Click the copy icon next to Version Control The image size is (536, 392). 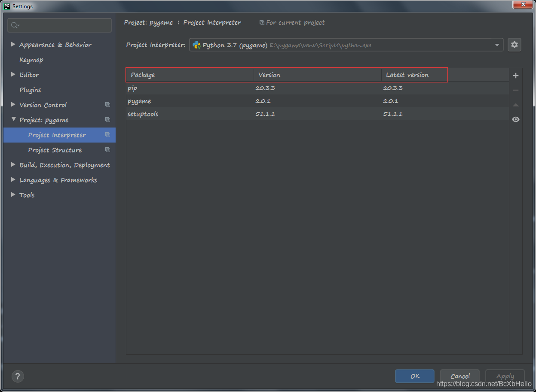tap(107, 105)
